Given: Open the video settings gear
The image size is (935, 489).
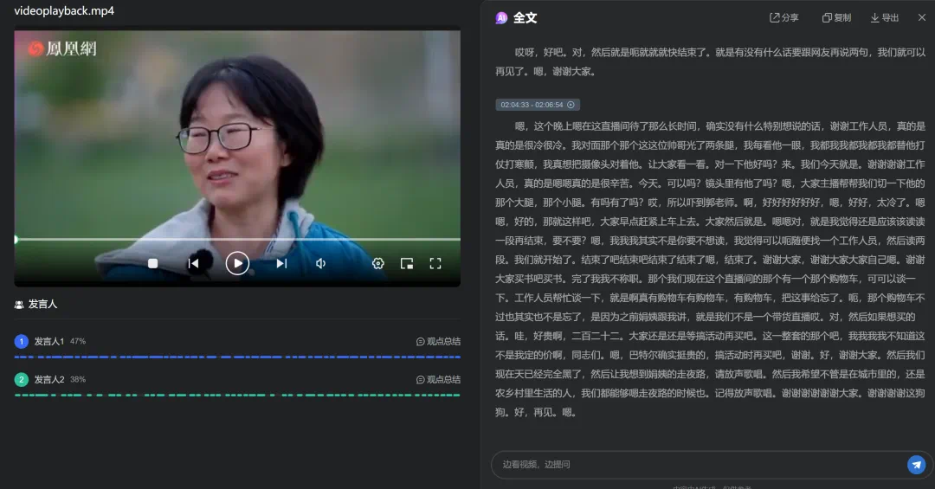Looking at the screenshot, I should (x=378, y=263).
